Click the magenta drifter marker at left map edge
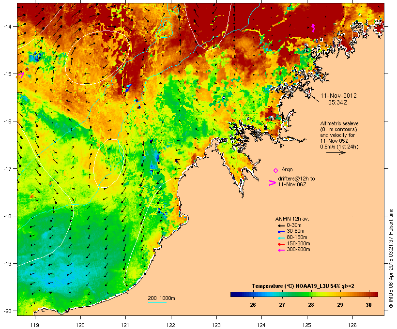This screenshot has height=329, width=397. click(21, 75)
